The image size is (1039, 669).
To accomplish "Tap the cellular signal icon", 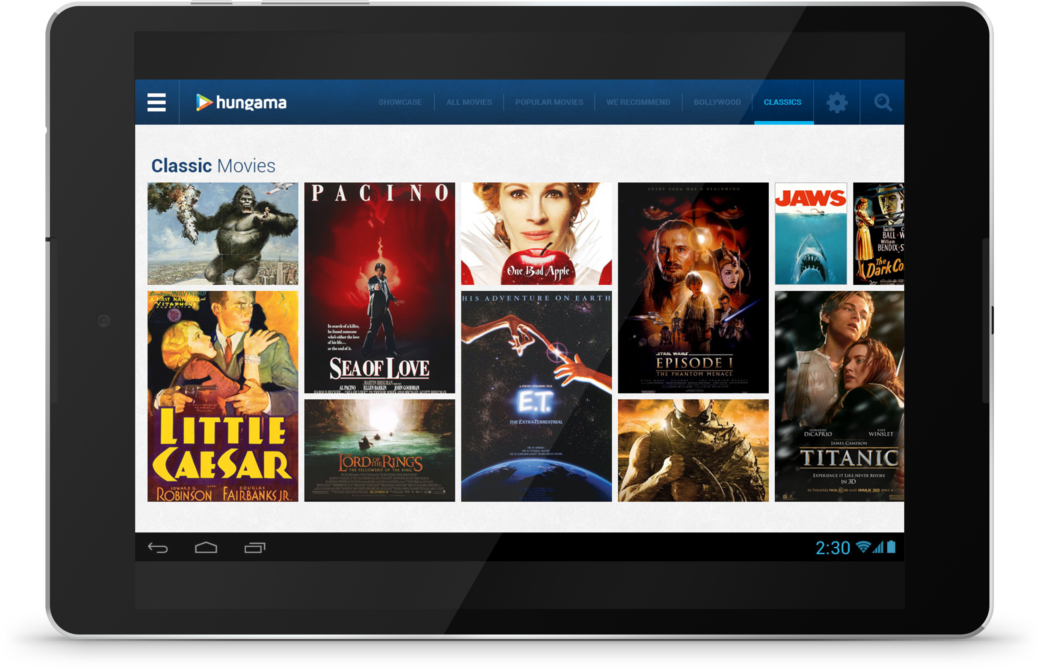I will [878, 547].
